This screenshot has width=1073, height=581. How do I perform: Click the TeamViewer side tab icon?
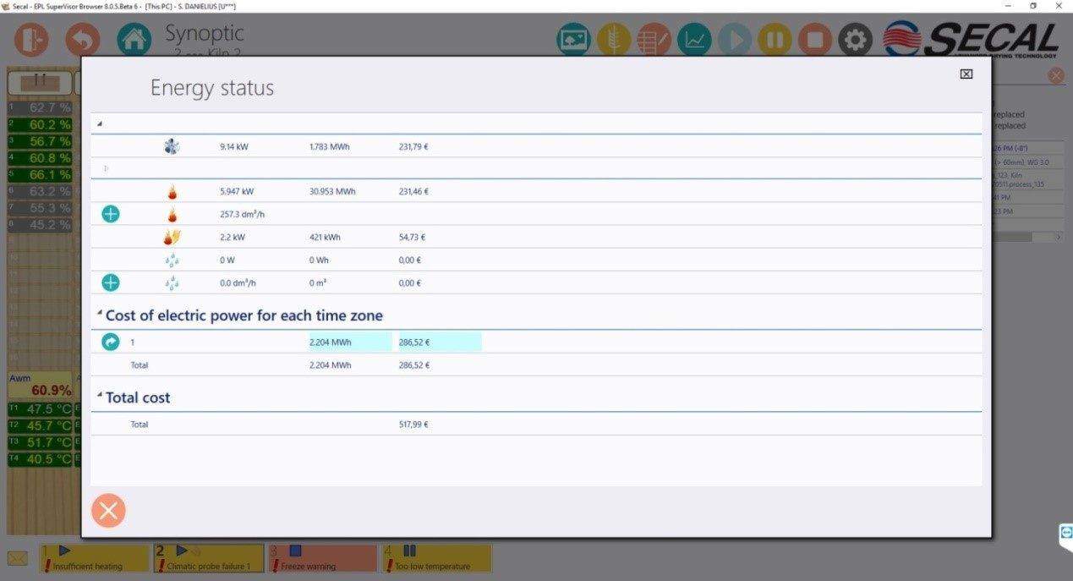[x=1065, y=534]
